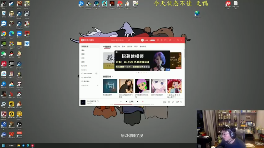Open lyrics display icon beside next button
Image resolution: width=264 pixels, height=148 pixels.
click(143, 102)
